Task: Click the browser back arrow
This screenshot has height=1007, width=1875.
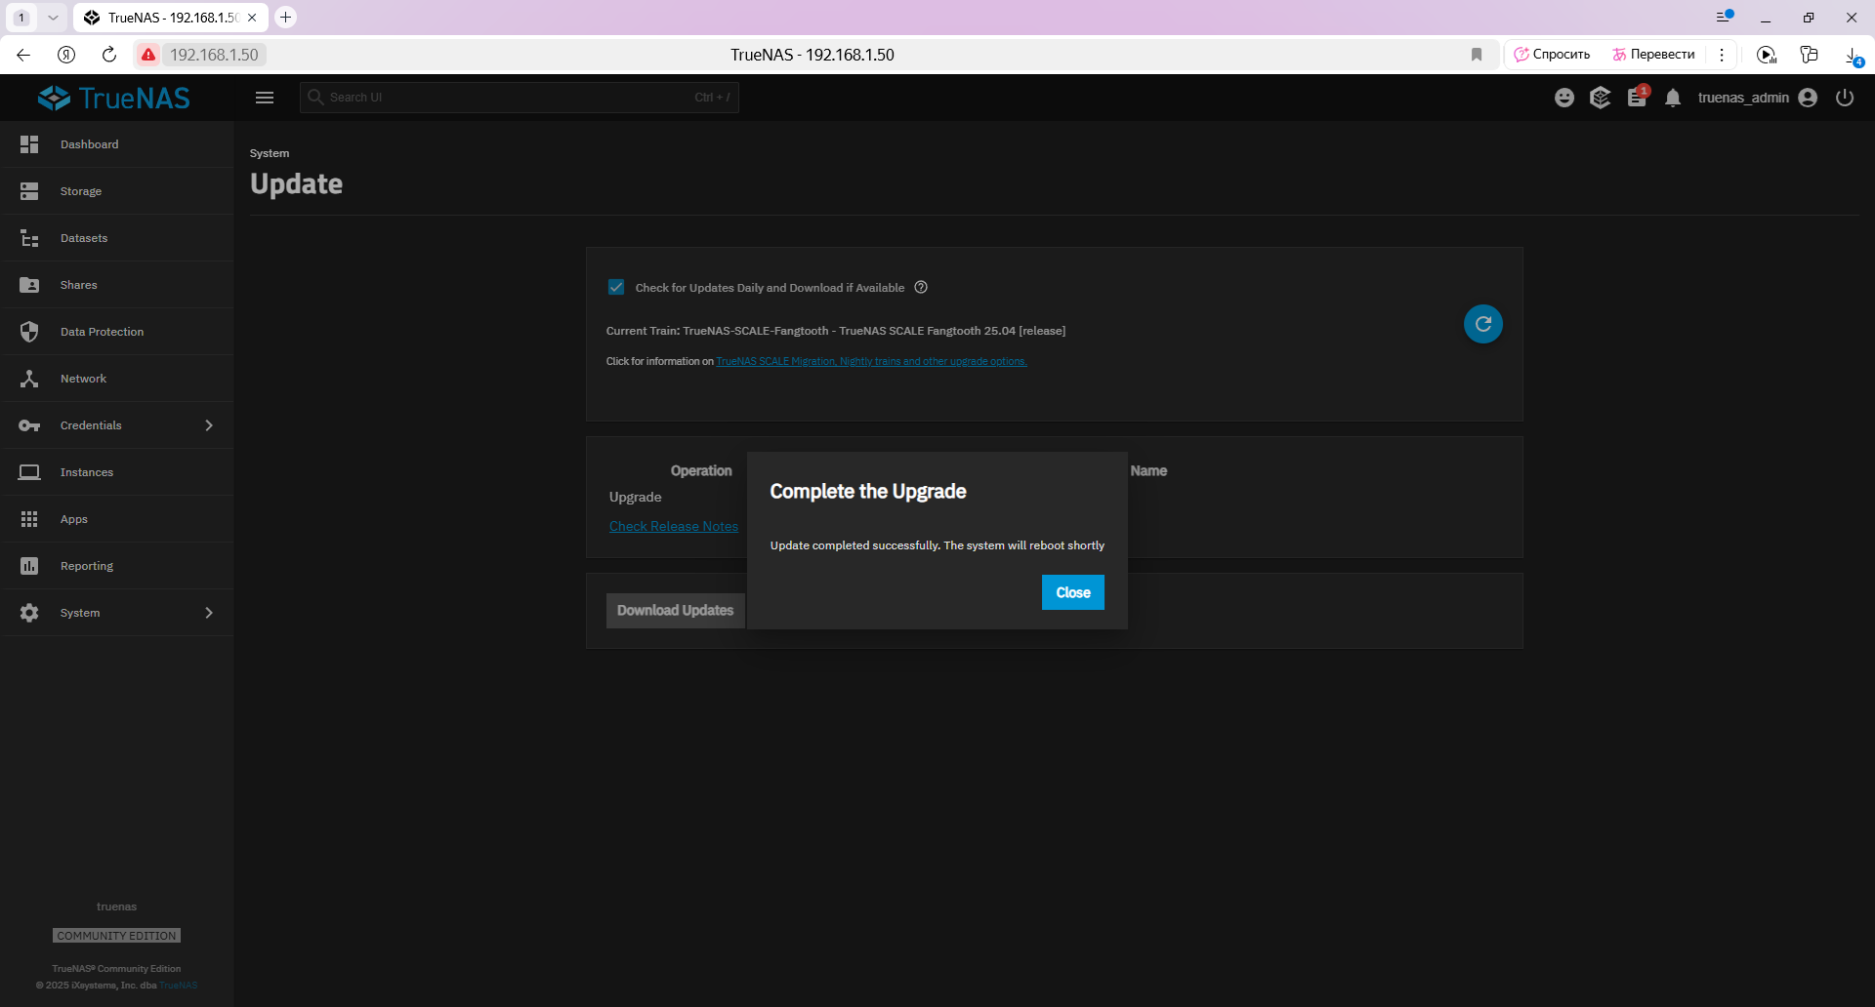Action: [23, 55]
